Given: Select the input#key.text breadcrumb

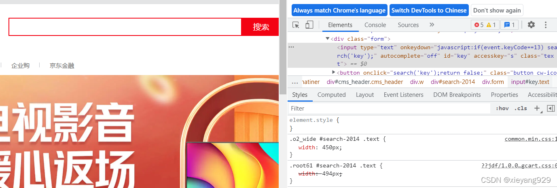Looking at the screenshot, I should pos(530,82).
